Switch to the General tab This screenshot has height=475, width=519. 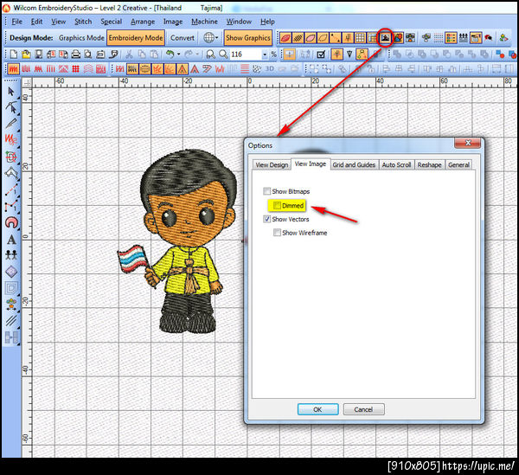pos(458,165)
